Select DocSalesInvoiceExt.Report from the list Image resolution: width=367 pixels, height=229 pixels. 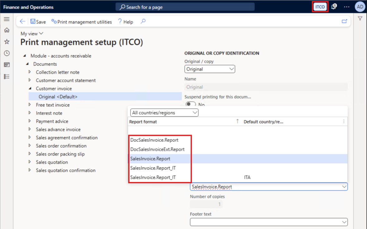pyautogui.click(x=157, y=149)
